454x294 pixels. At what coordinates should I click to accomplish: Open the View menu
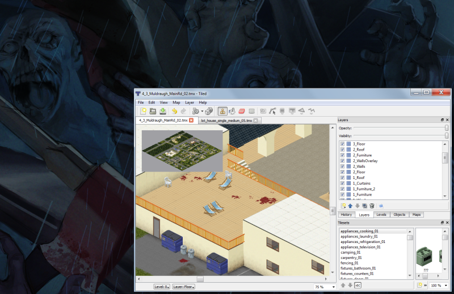[x=163, y=103]
